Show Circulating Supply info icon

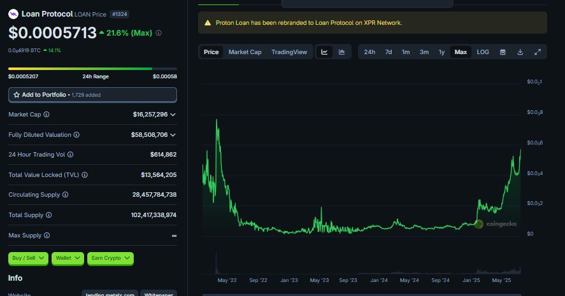65,194
